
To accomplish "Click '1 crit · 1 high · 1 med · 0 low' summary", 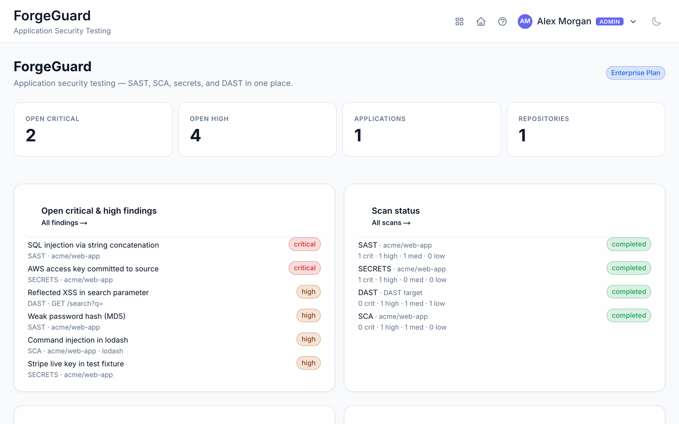I will [x=401, y=256].
